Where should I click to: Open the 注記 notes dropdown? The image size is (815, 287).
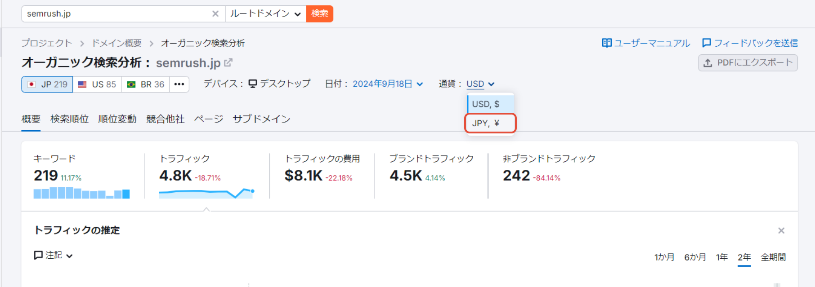click(x=54, y=256)
